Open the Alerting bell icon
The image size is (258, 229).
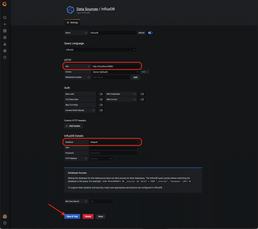[5, 44]
